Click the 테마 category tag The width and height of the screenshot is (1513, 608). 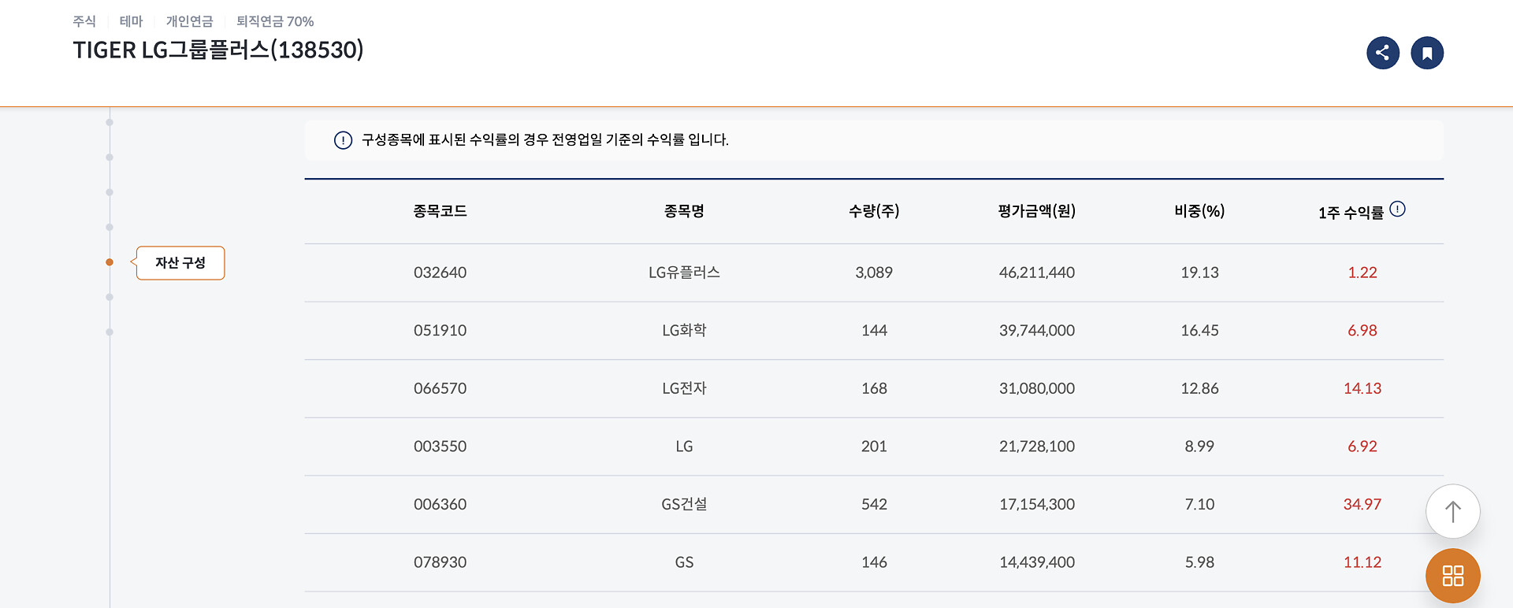click(x=131, y=21)
